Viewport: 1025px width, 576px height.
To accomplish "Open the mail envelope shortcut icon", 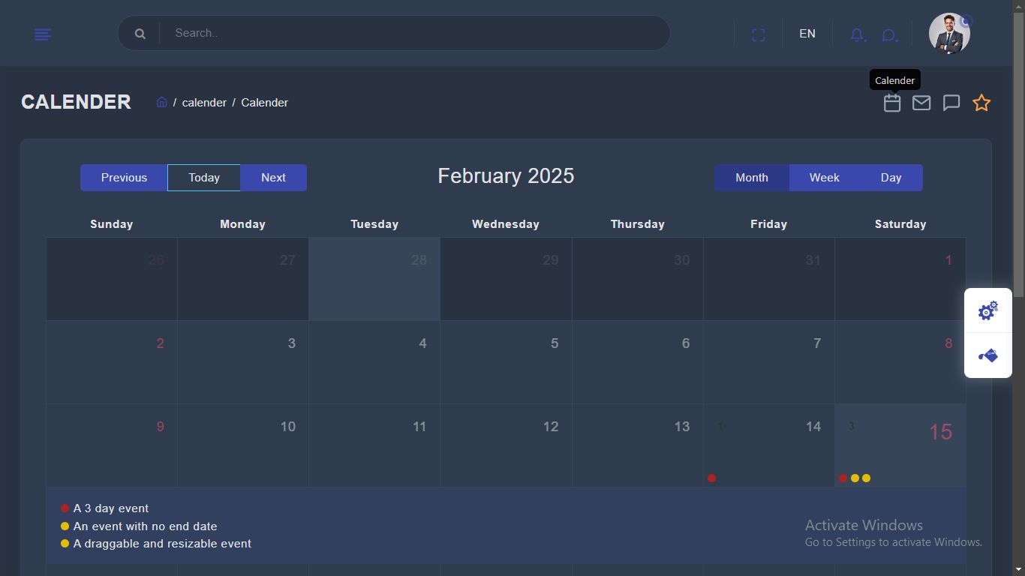I will 921,103.
